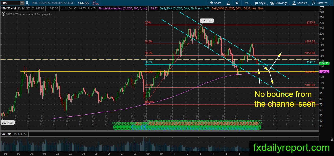
Task: Click the Share arrow icon
Action: point(211,3)
